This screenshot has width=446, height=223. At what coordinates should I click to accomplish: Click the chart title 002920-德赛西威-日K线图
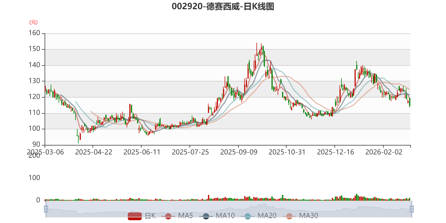223,6
